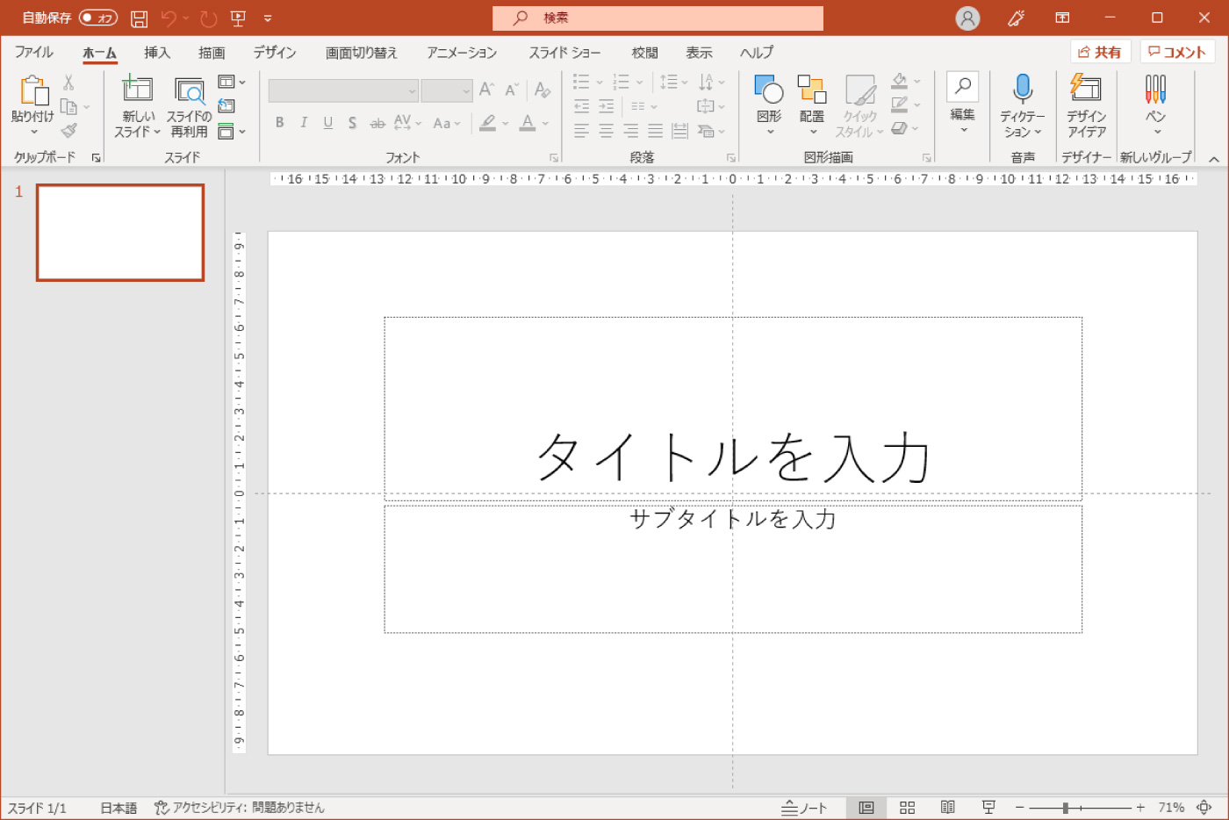Click the Increase Font Size icon
The width and height of the screenshot is (1229, 820).
[486, 90]
